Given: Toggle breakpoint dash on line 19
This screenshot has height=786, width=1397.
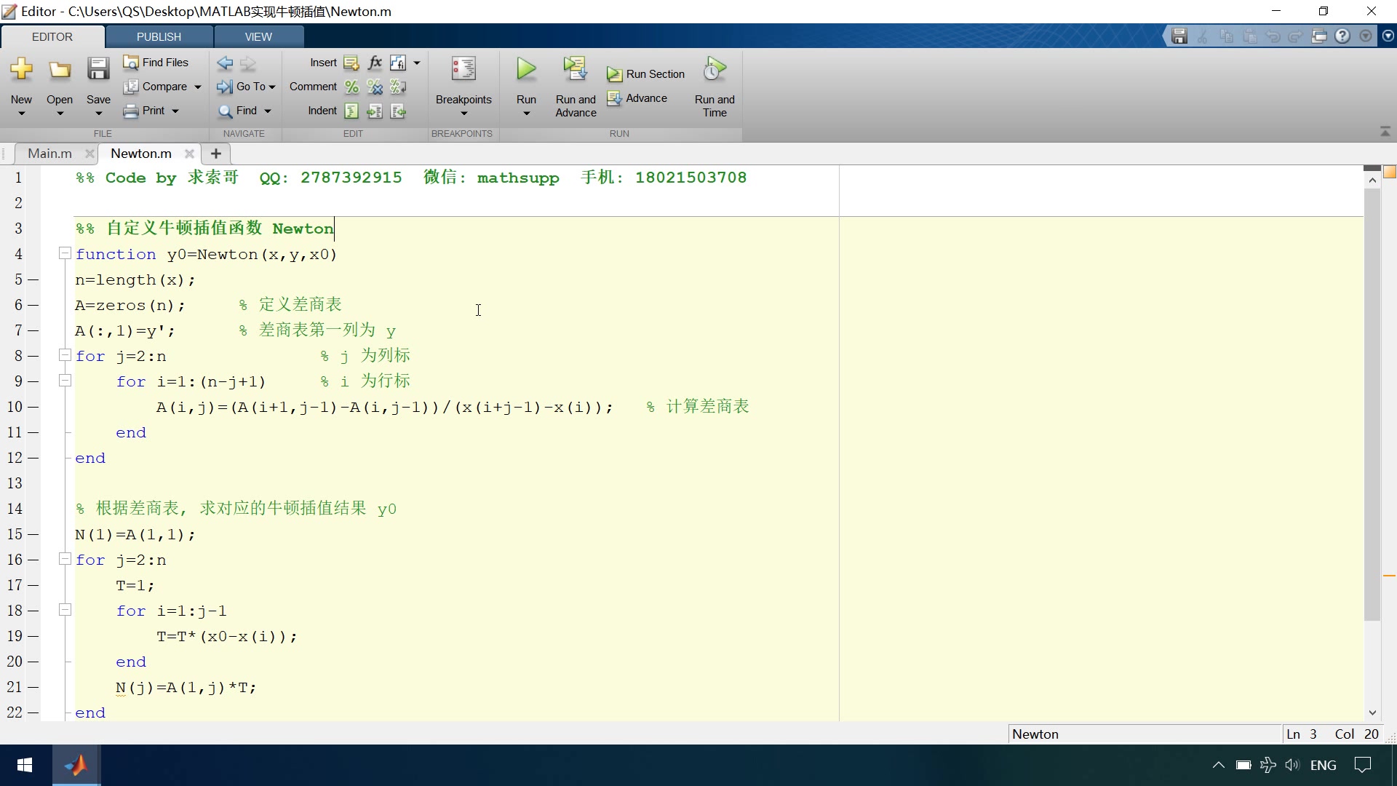Looking at the screenshot, I should click(x=33, y=636).
